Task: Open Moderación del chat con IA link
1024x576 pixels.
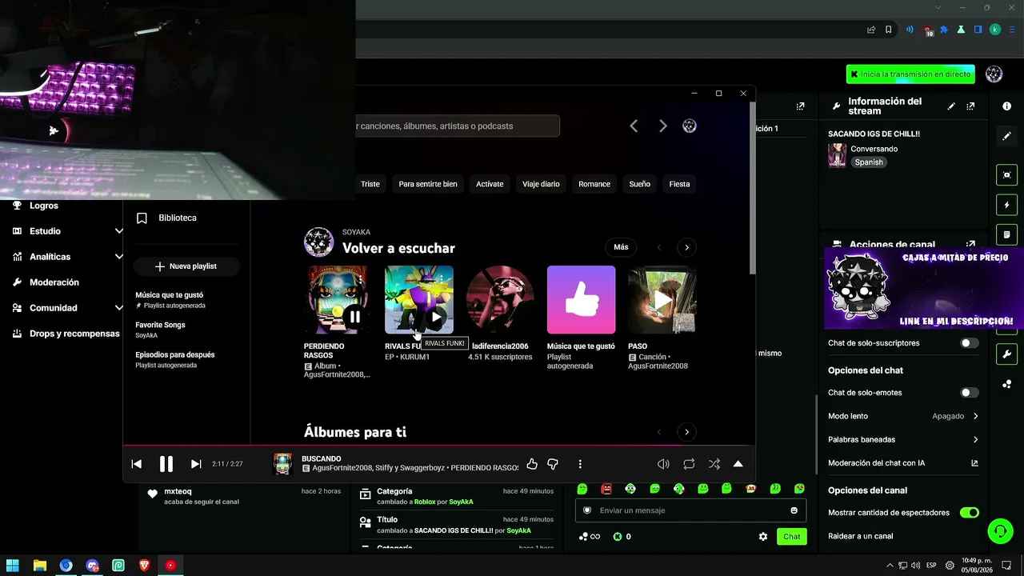Action: [903, 463]
